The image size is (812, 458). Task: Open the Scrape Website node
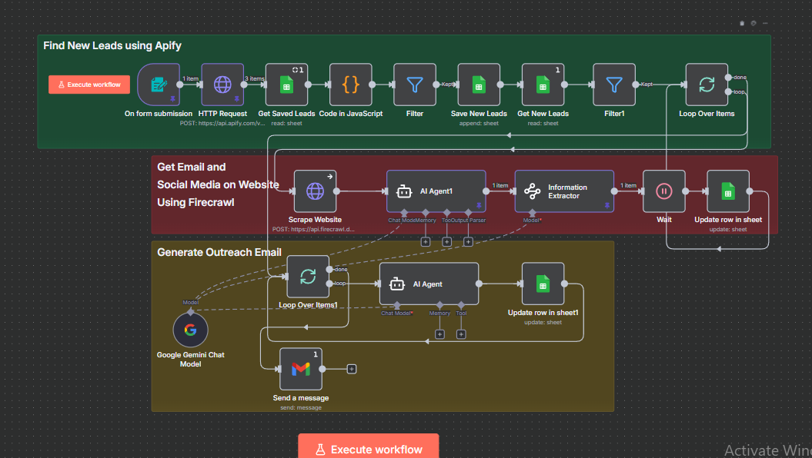pos(315,191)
